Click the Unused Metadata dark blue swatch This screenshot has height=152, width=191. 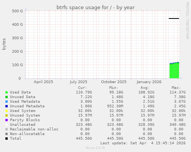(7, 106)
